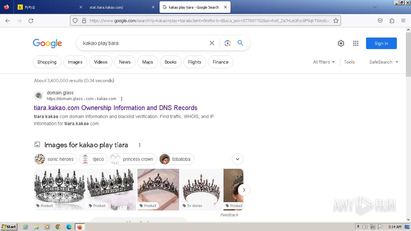
Task: Filter results by Shopping
Action: pyautogui.click(x=47, y=62)
